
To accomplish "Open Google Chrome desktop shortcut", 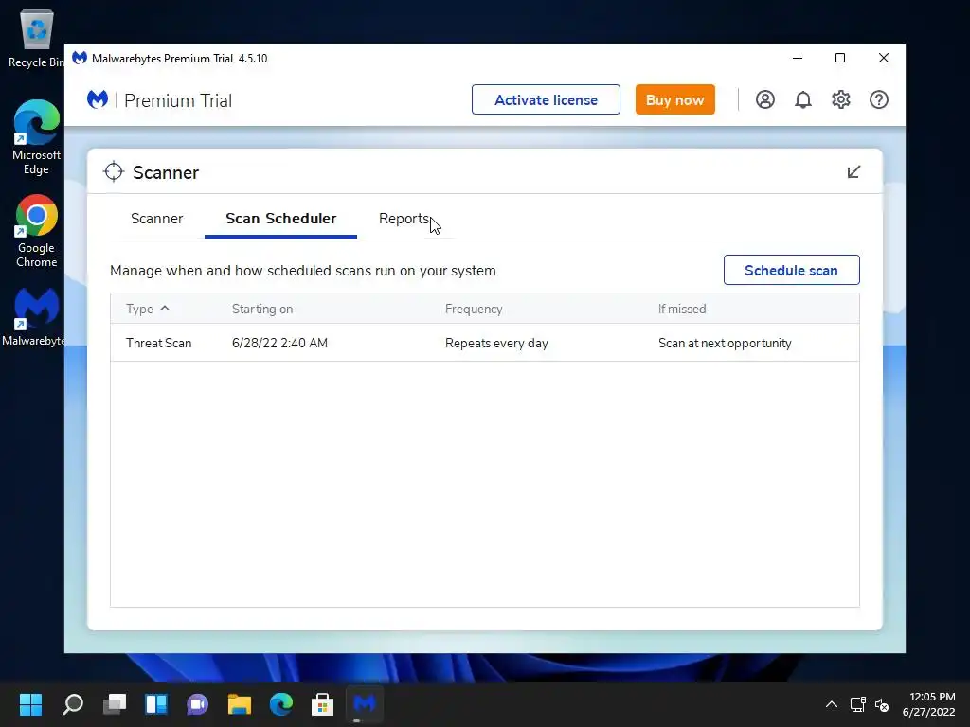I will [36, 231].
